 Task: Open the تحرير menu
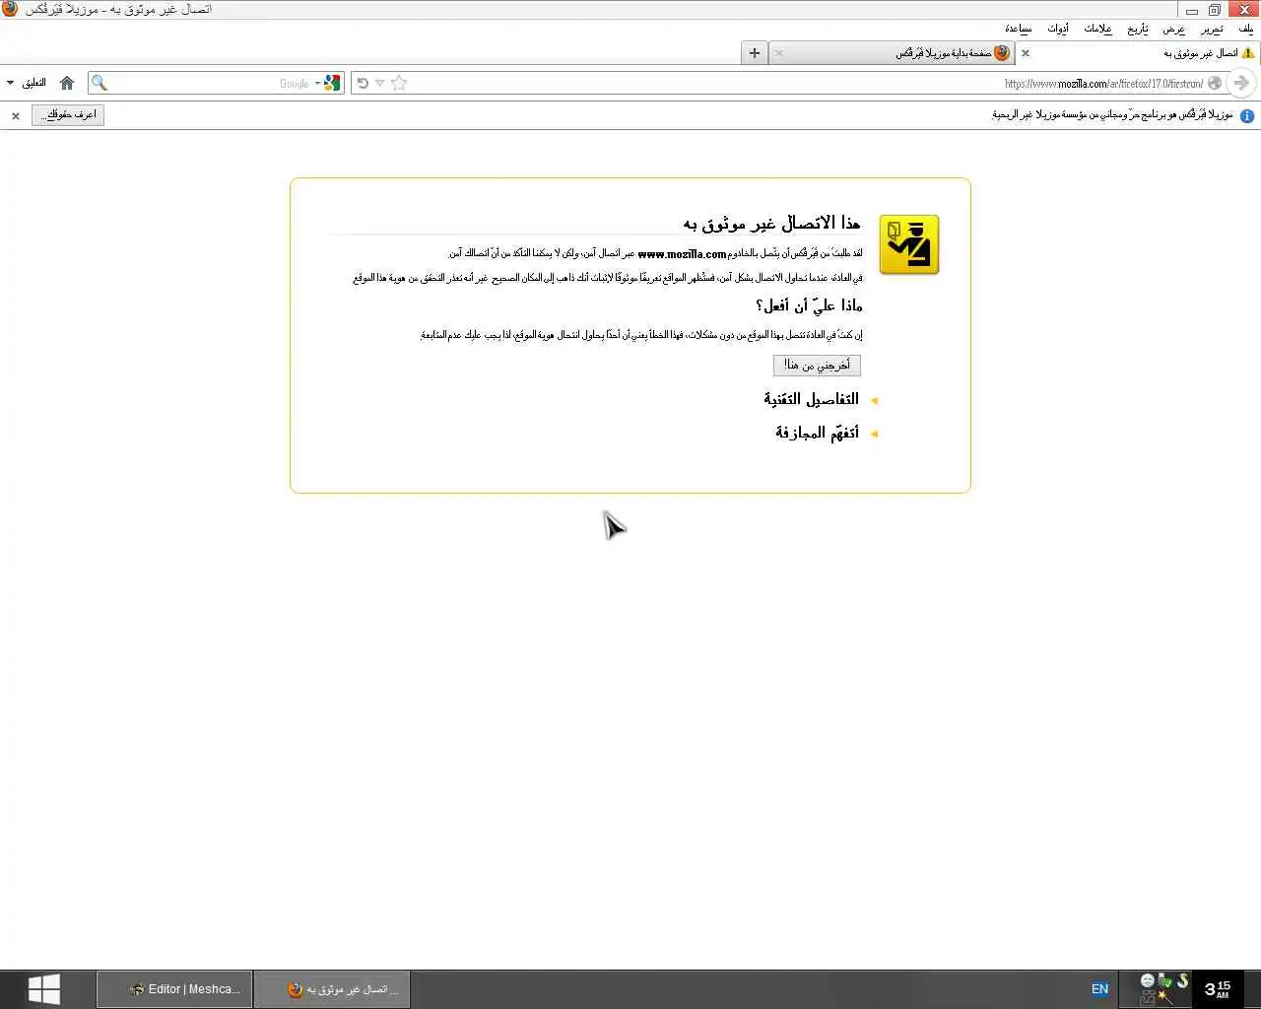tap(1212, 29)
